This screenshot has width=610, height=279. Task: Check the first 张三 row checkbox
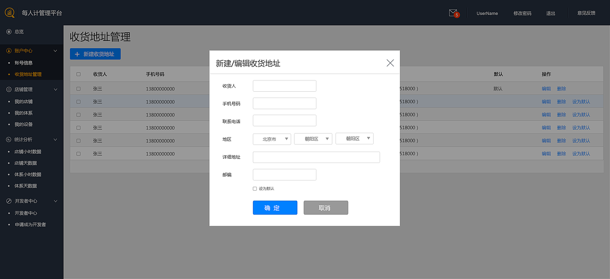click(x=78, y=88)
